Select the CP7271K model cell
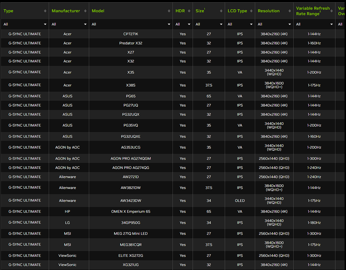Screen dimensions: 346x270 coord(131,34)
